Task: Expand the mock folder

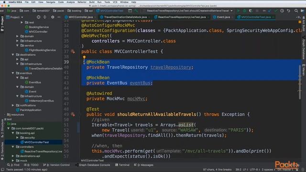Action: (x=13, y=161)
